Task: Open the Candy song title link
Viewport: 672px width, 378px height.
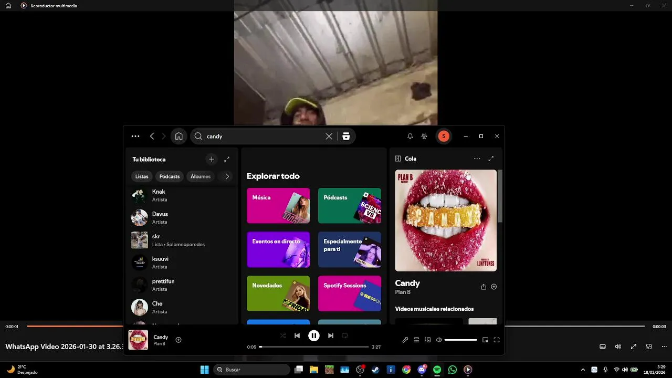Action: click(407, 283)
